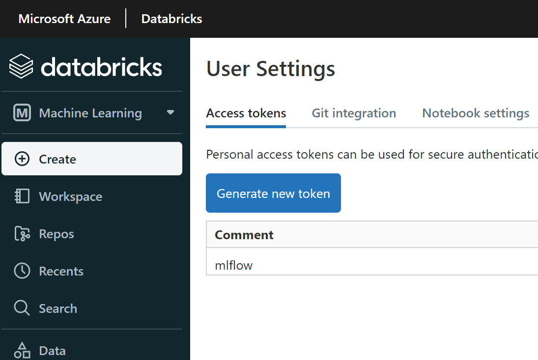Click the Machine Learning persona M icon
The height and width of the screenshot is (360, 538).
pyautogui.click(x=22, y=113)
